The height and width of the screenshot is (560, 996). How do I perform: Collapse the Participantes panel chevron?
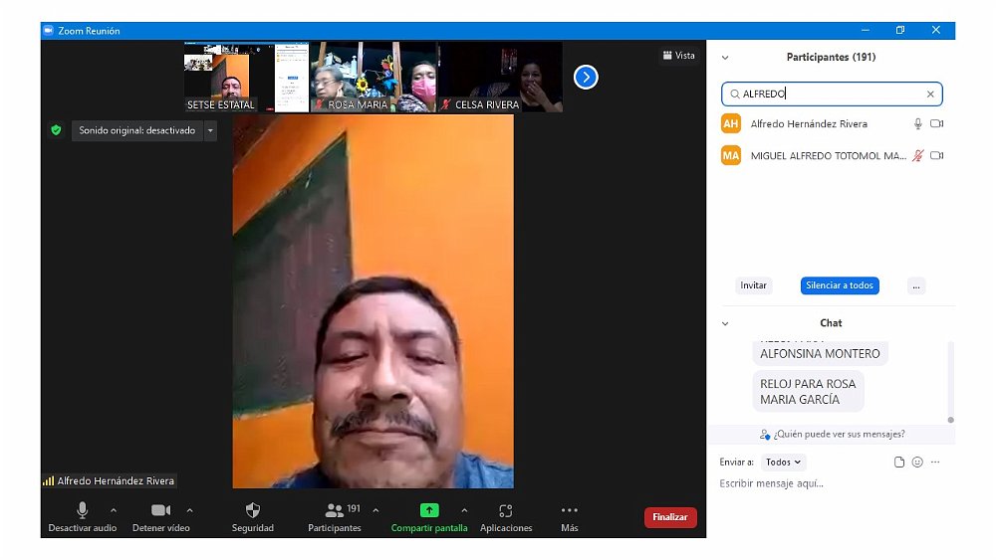point(725,58)
